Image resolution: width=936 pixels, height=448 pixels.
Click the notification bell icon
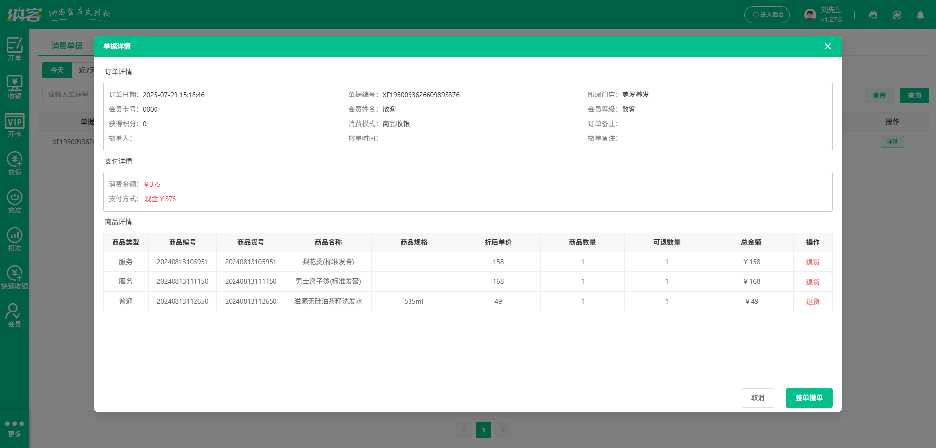point(920,15)
